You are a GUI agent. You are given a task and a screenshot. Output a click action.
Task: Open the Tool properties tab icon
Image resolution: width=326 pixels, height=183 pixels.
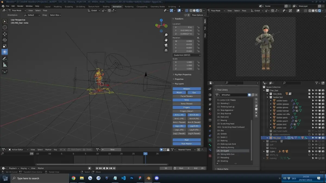tap(210, 89)
